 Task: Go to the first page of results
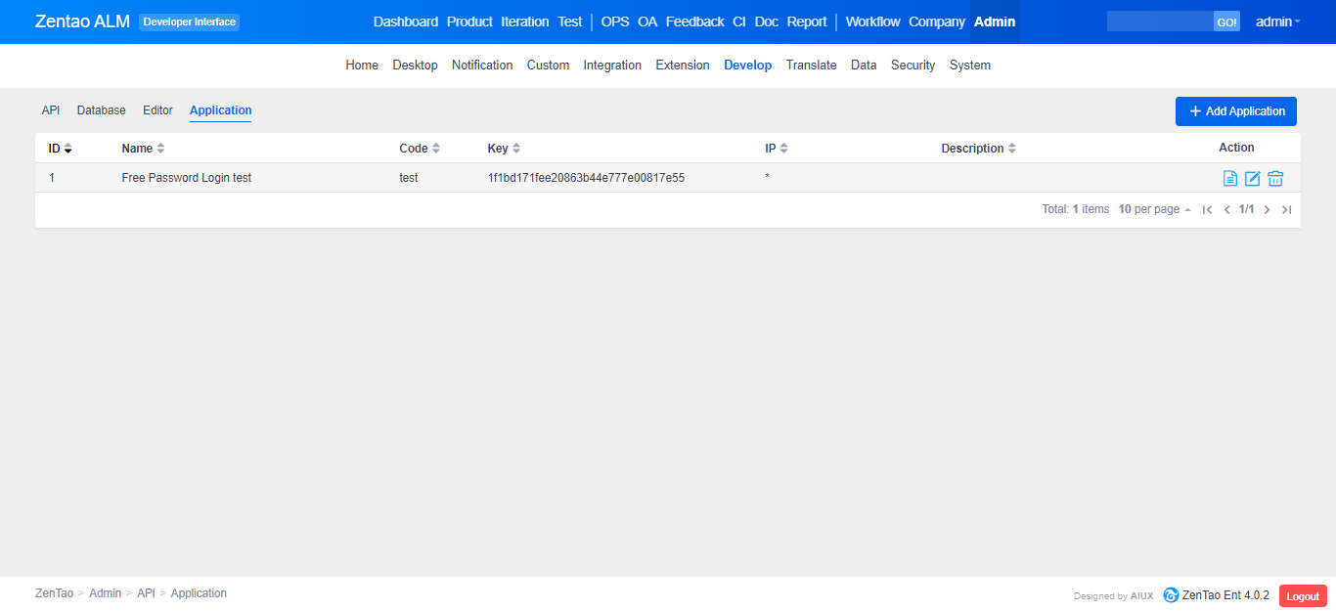(x=1208, y=210)
